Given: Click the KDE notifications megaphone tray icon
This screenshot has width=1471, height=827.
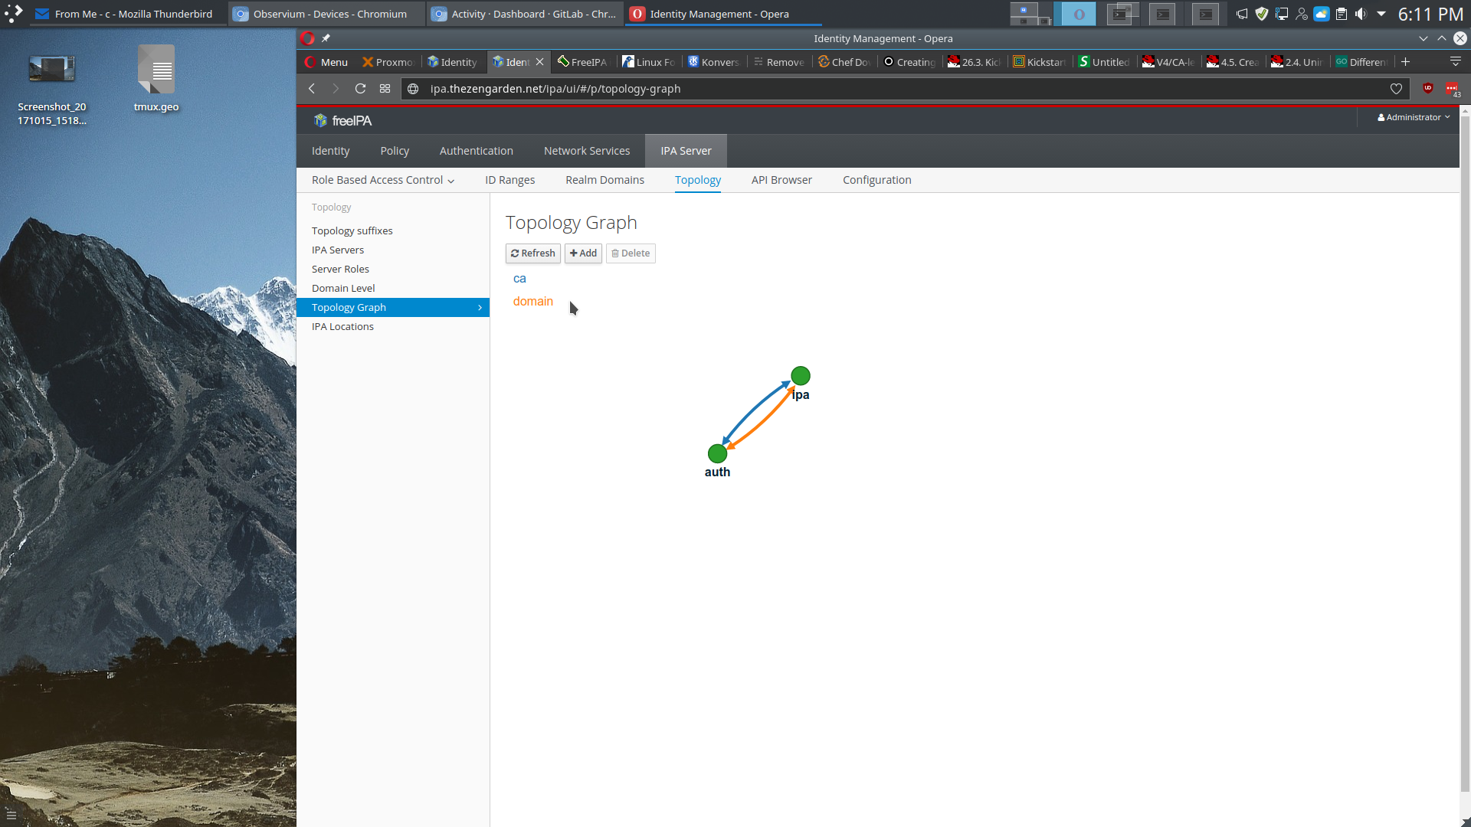Looking at the screenshot, I should point(1242,14).
